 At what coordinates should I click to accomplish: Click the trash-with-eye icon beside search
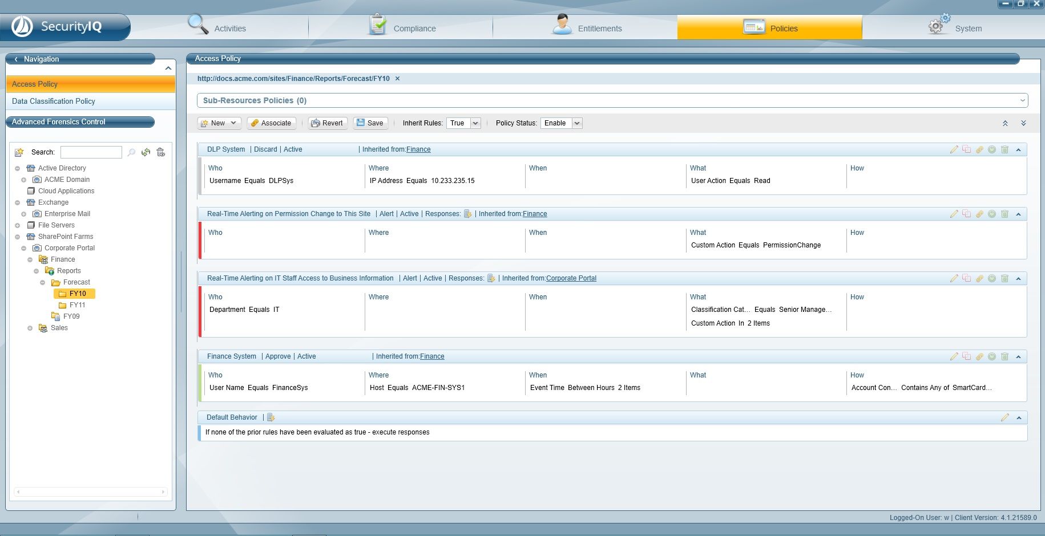point(161,152)
